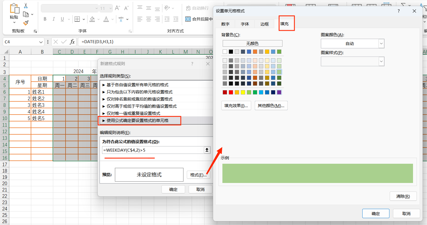Toggle 自动换行 wrap text
This screenshot has height=225, width=427.
click(x=197, y=8)
